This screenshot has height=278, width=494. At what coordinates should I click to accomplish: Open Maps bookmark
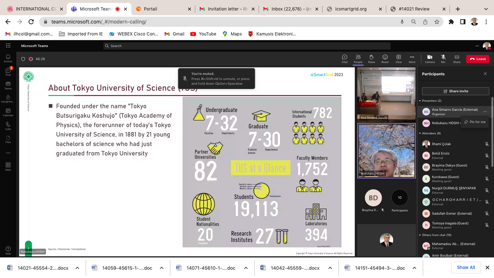point(232,34)
